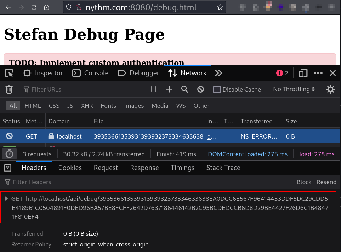Open the No Throttling dropdown
341x252 pixels.
click(294, 89)
